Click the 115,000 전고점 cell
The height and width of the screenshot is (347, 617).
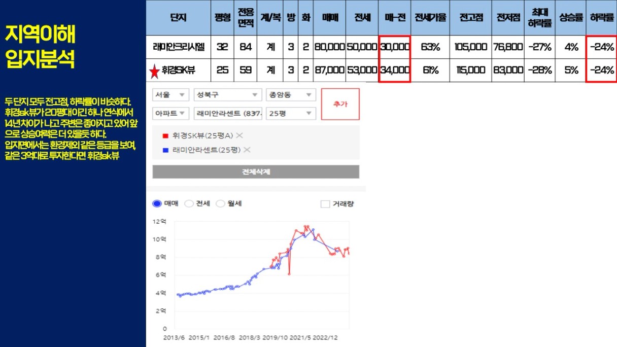(471, 71)
